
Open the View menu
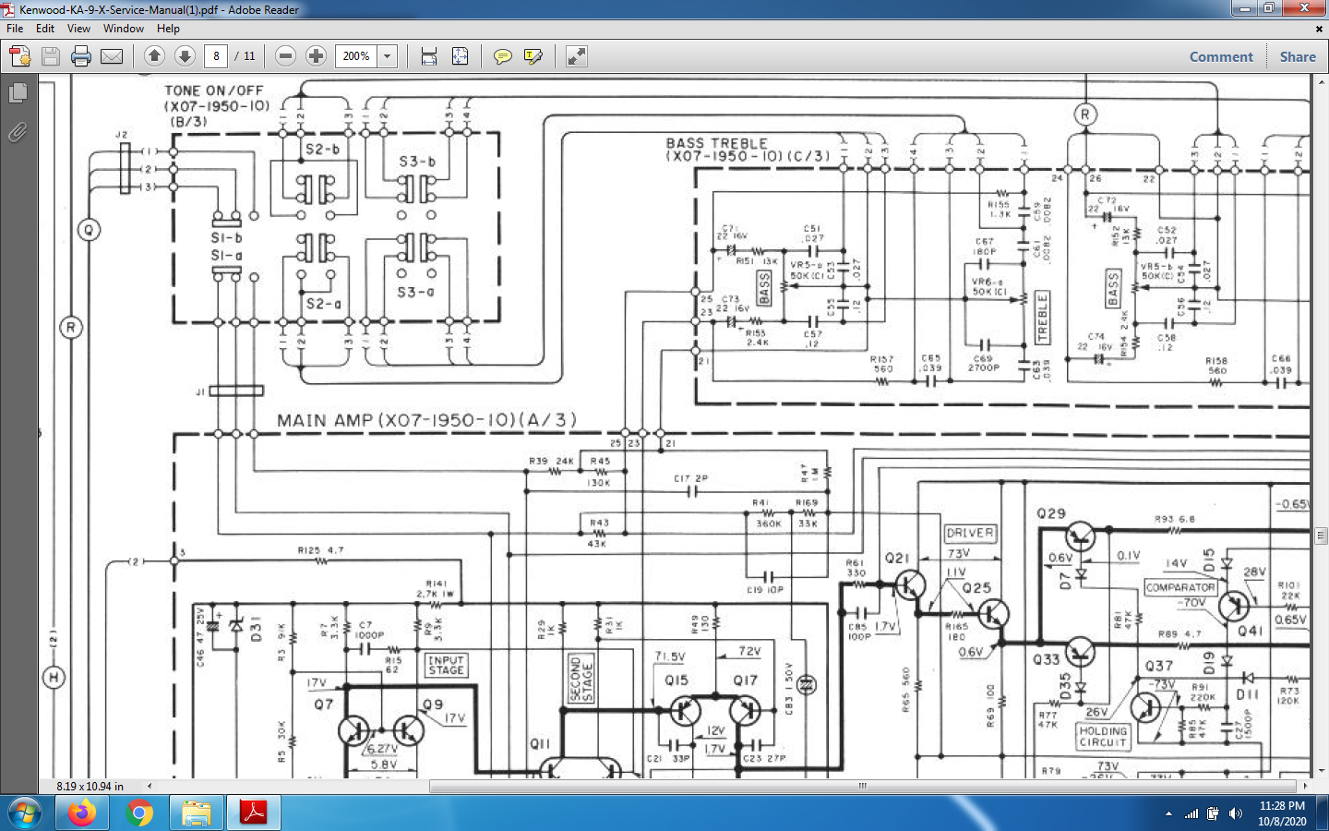78,29
